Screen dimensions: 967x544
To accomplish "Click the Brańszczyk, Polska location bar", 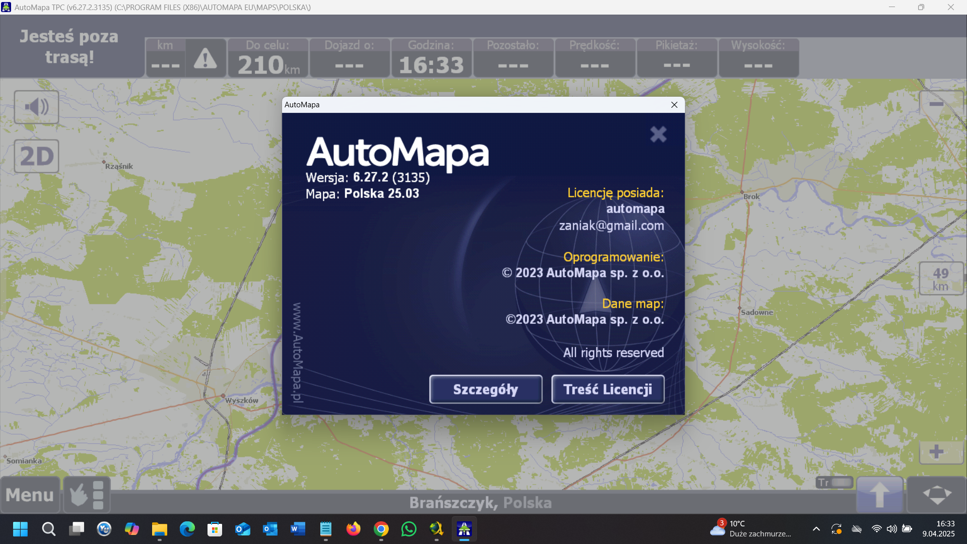I will pyautogui.click(x=480, y=503).
